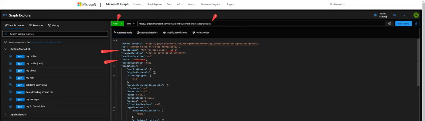Viewport: 425px width, 121px height.
Task: Click document icon beside my mail
Action: (10, 78)
